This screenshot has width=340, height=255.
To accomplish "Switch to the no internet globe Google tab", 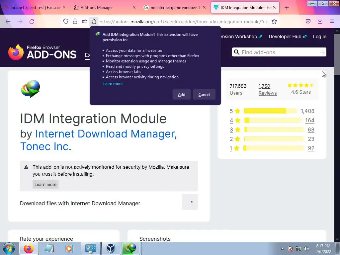I will pos(174,7).
